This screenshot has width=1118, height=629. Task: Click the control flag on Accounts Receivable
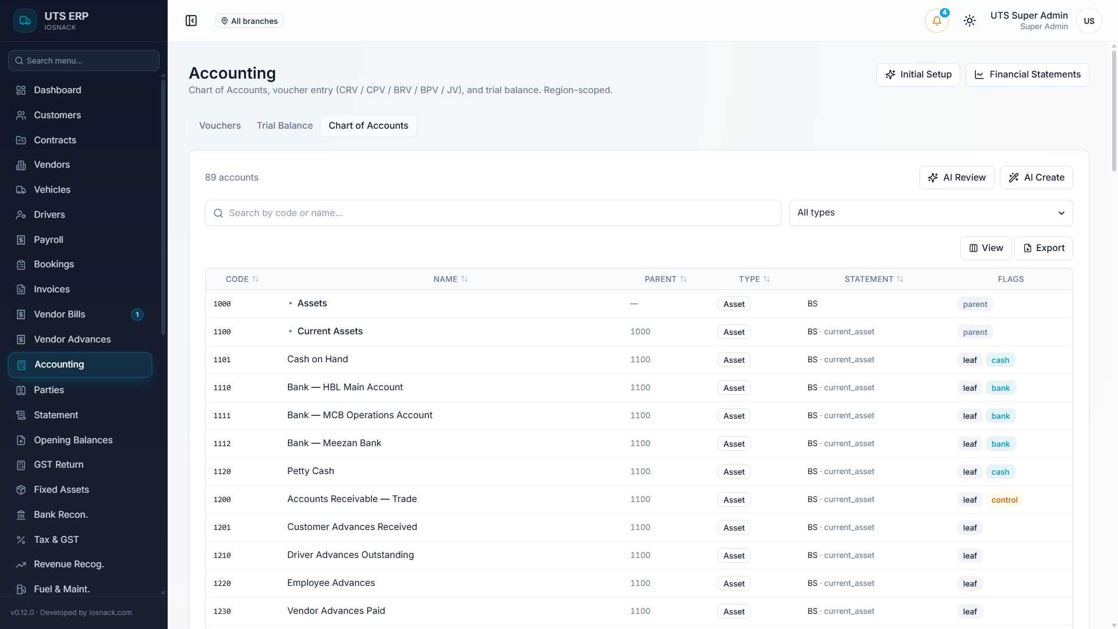[x=1004, y=500]
